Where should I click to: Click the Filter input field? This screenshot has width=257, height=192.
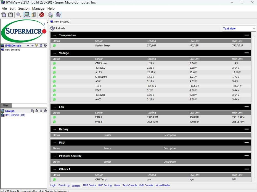[29, 105]
